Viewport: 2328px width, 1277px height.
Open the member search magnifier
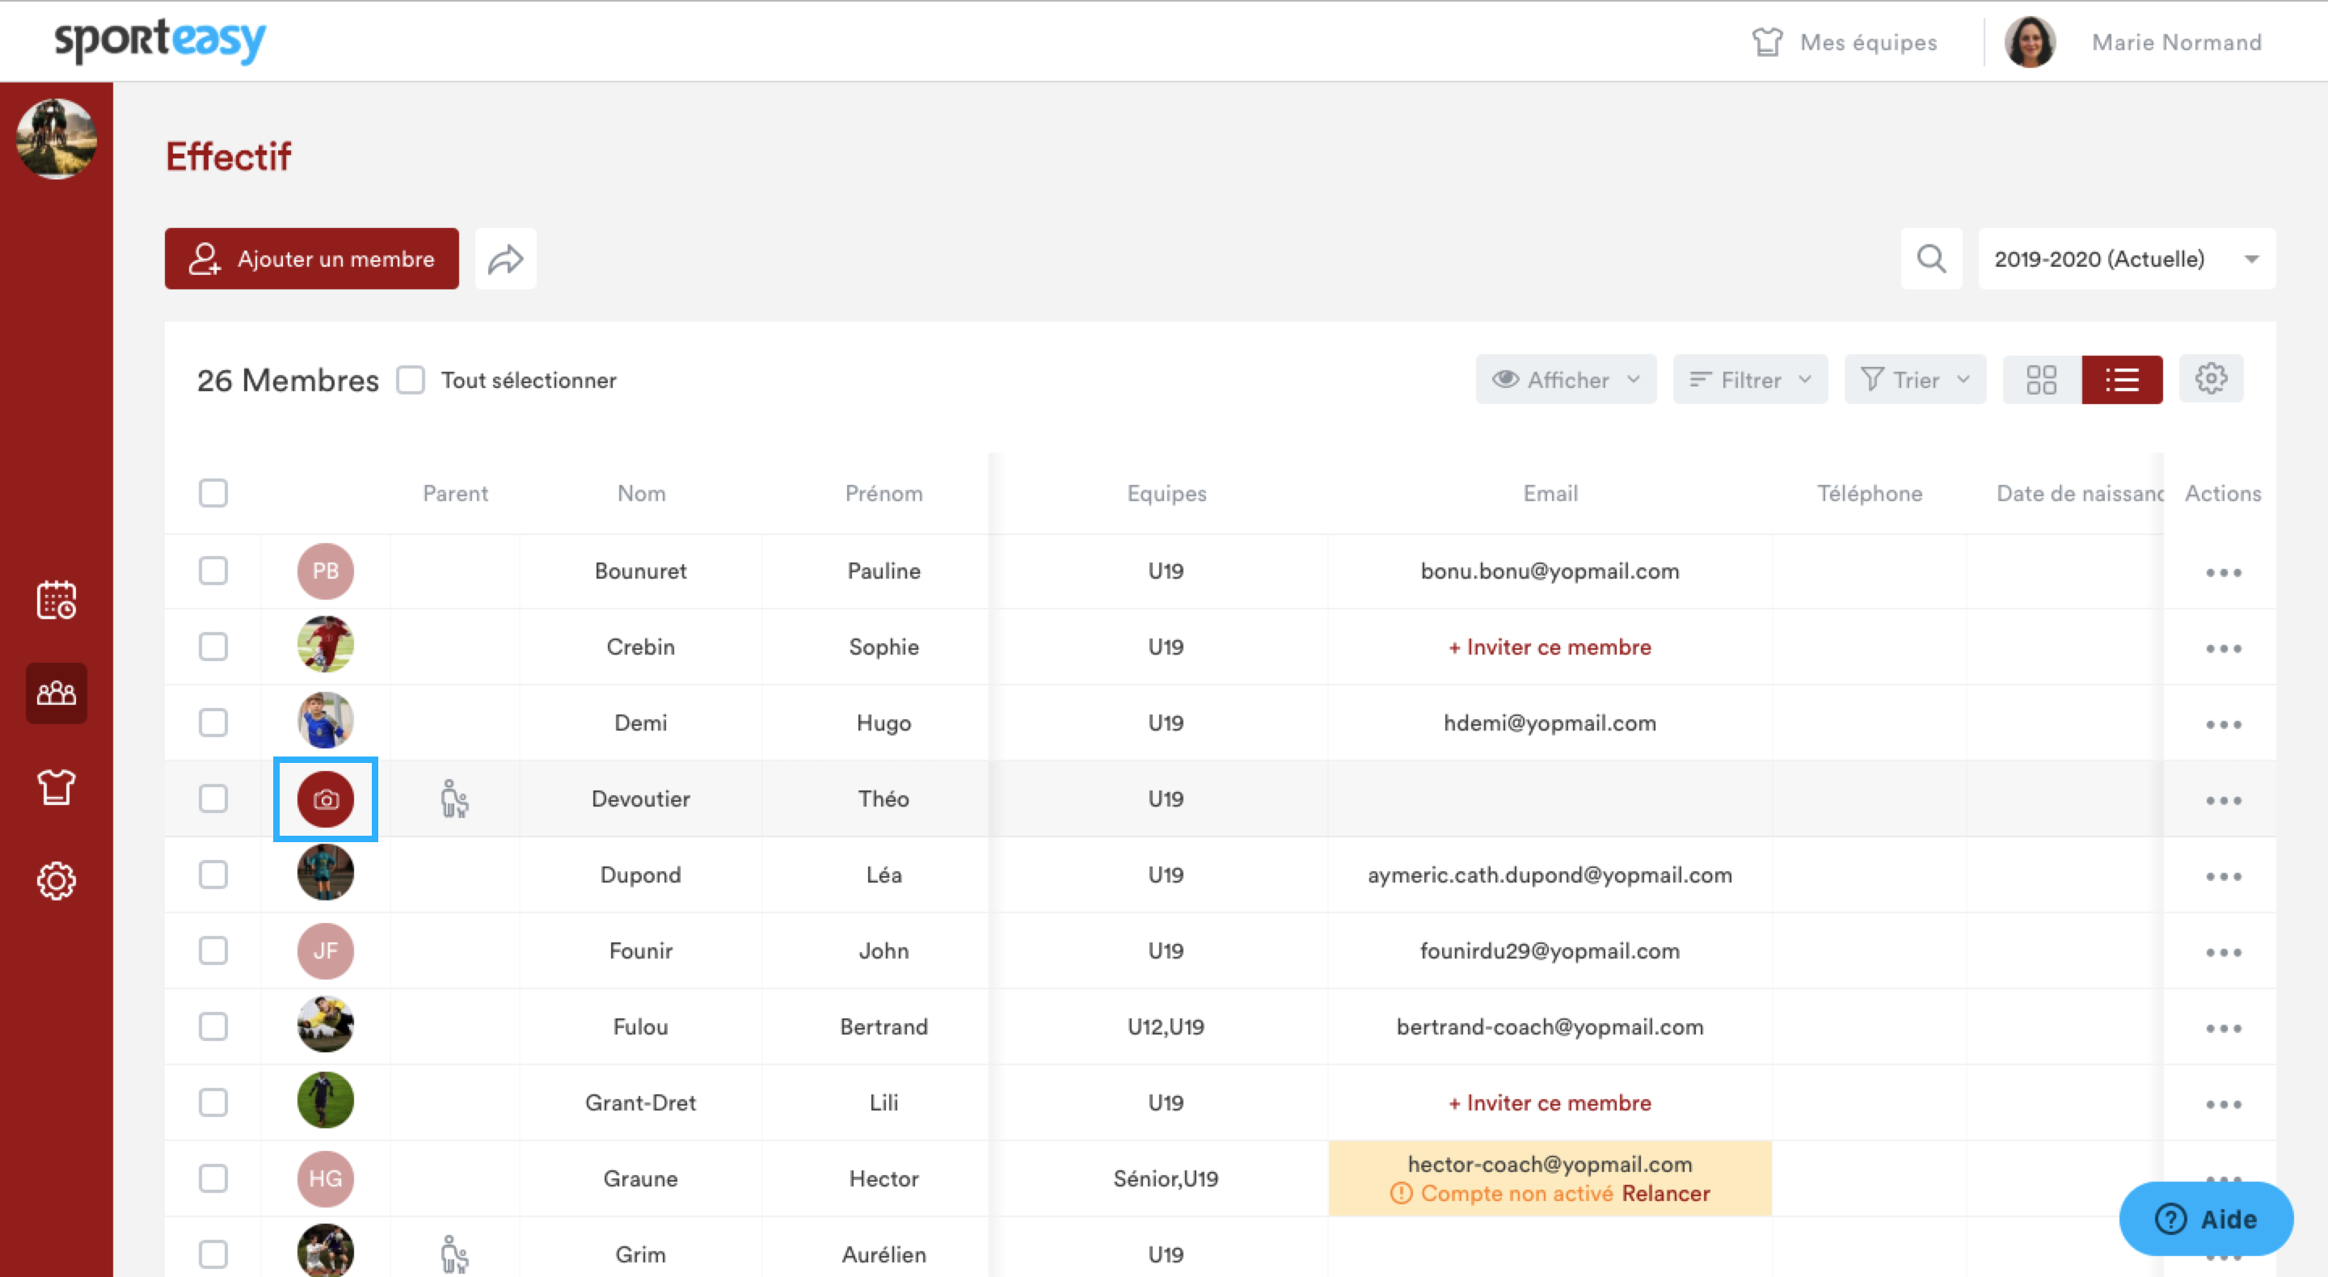(x=1931, y=259)
